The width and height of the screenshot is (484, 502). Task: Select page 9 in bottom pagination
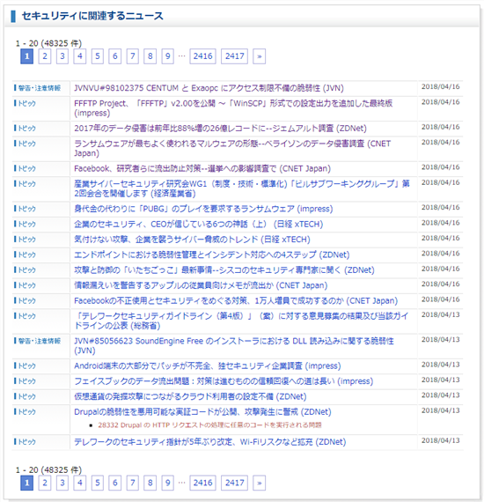coord(167,483)
